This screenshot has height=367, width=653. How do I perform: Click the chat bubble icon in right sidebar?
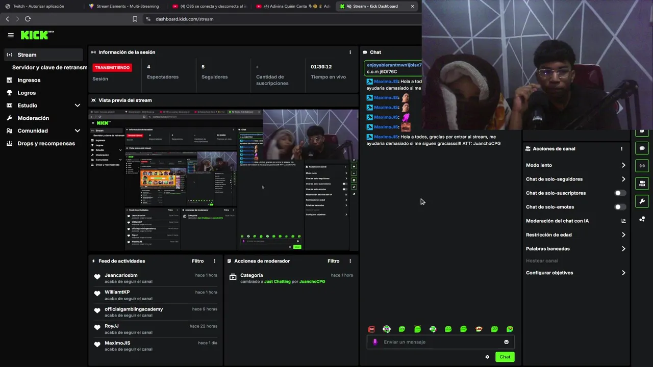pos(642,148)
